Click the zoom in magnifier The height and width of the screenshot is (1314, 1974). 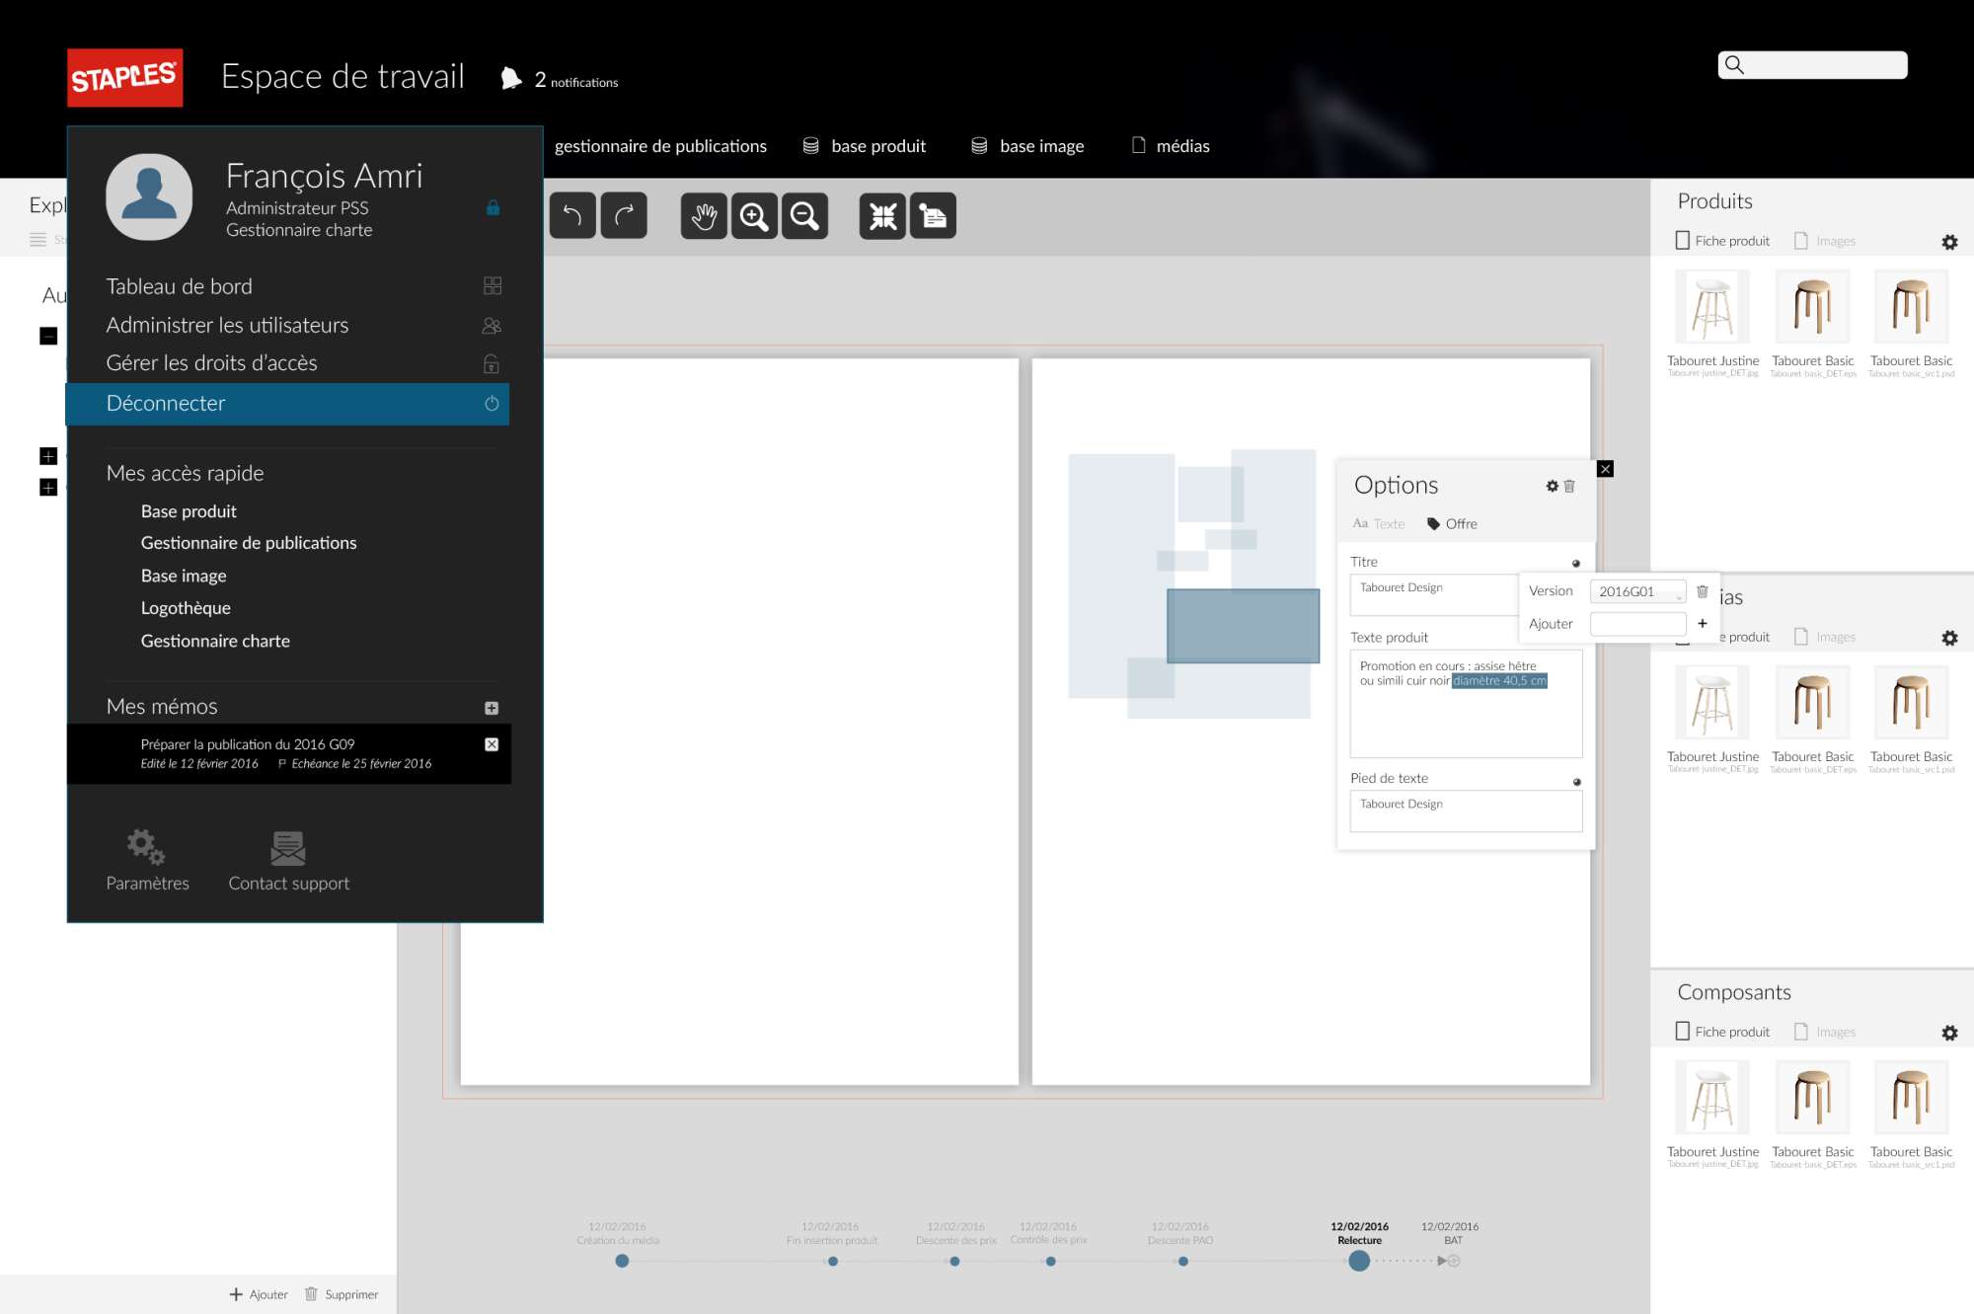(754, 215)
